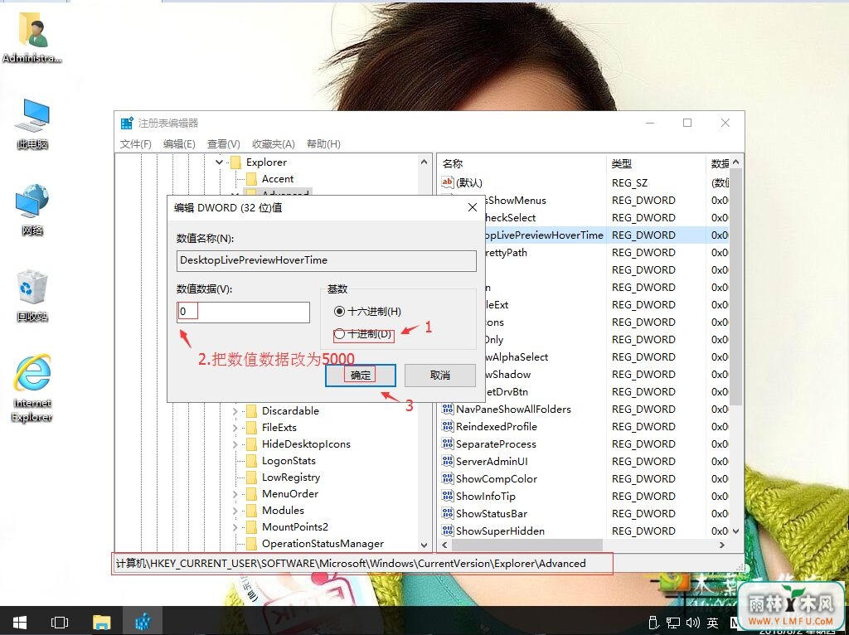Click the values list scroll right arrow
The image size is (849, 635).
coord(722,545)
